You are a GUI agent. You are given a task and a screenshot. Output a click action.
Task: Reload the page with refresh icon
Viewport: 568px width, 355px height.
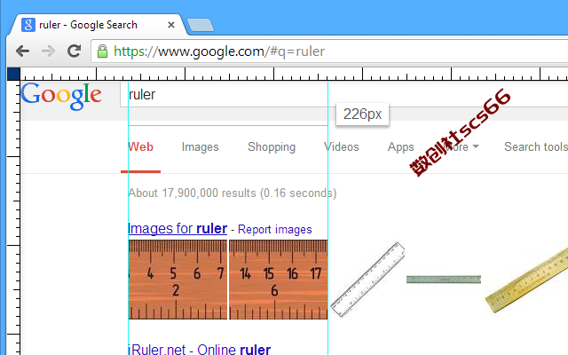75,51
